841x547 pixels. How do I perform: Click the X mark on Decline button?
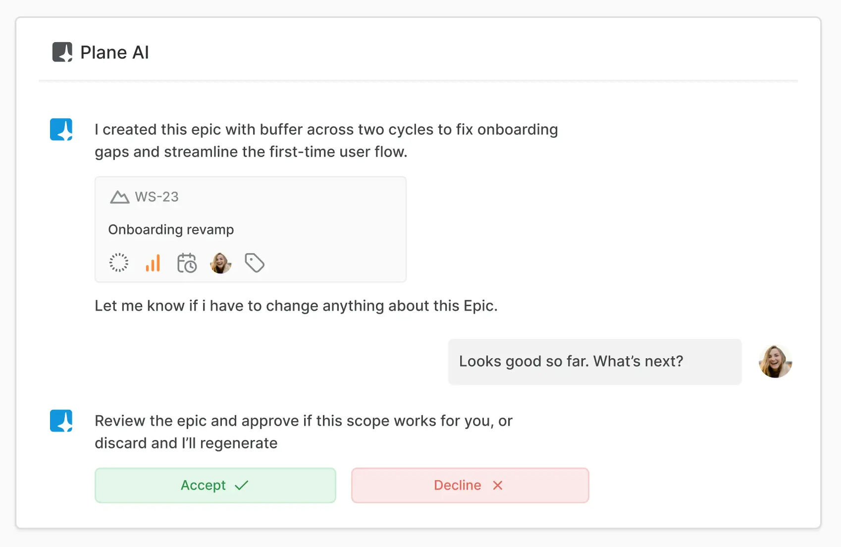tap(498, 486)
